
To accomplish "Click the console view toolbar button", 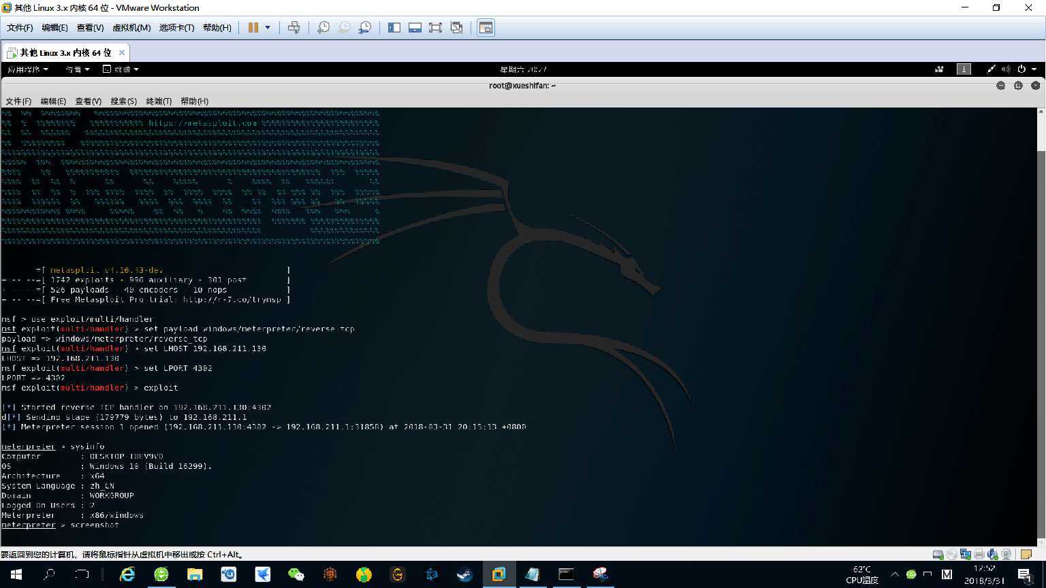I will point(486,27).
